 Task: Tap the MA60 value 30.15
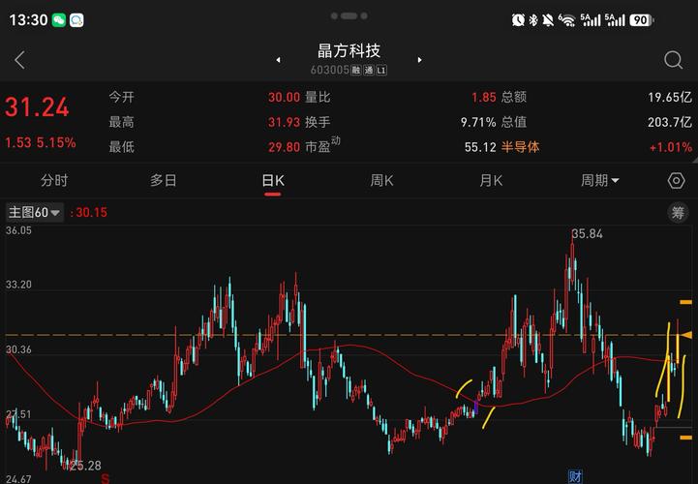point(91,212)
